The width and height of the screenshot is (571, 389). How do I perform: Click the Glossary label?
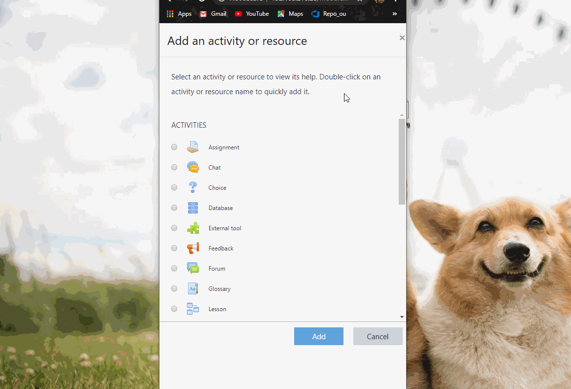219,289
